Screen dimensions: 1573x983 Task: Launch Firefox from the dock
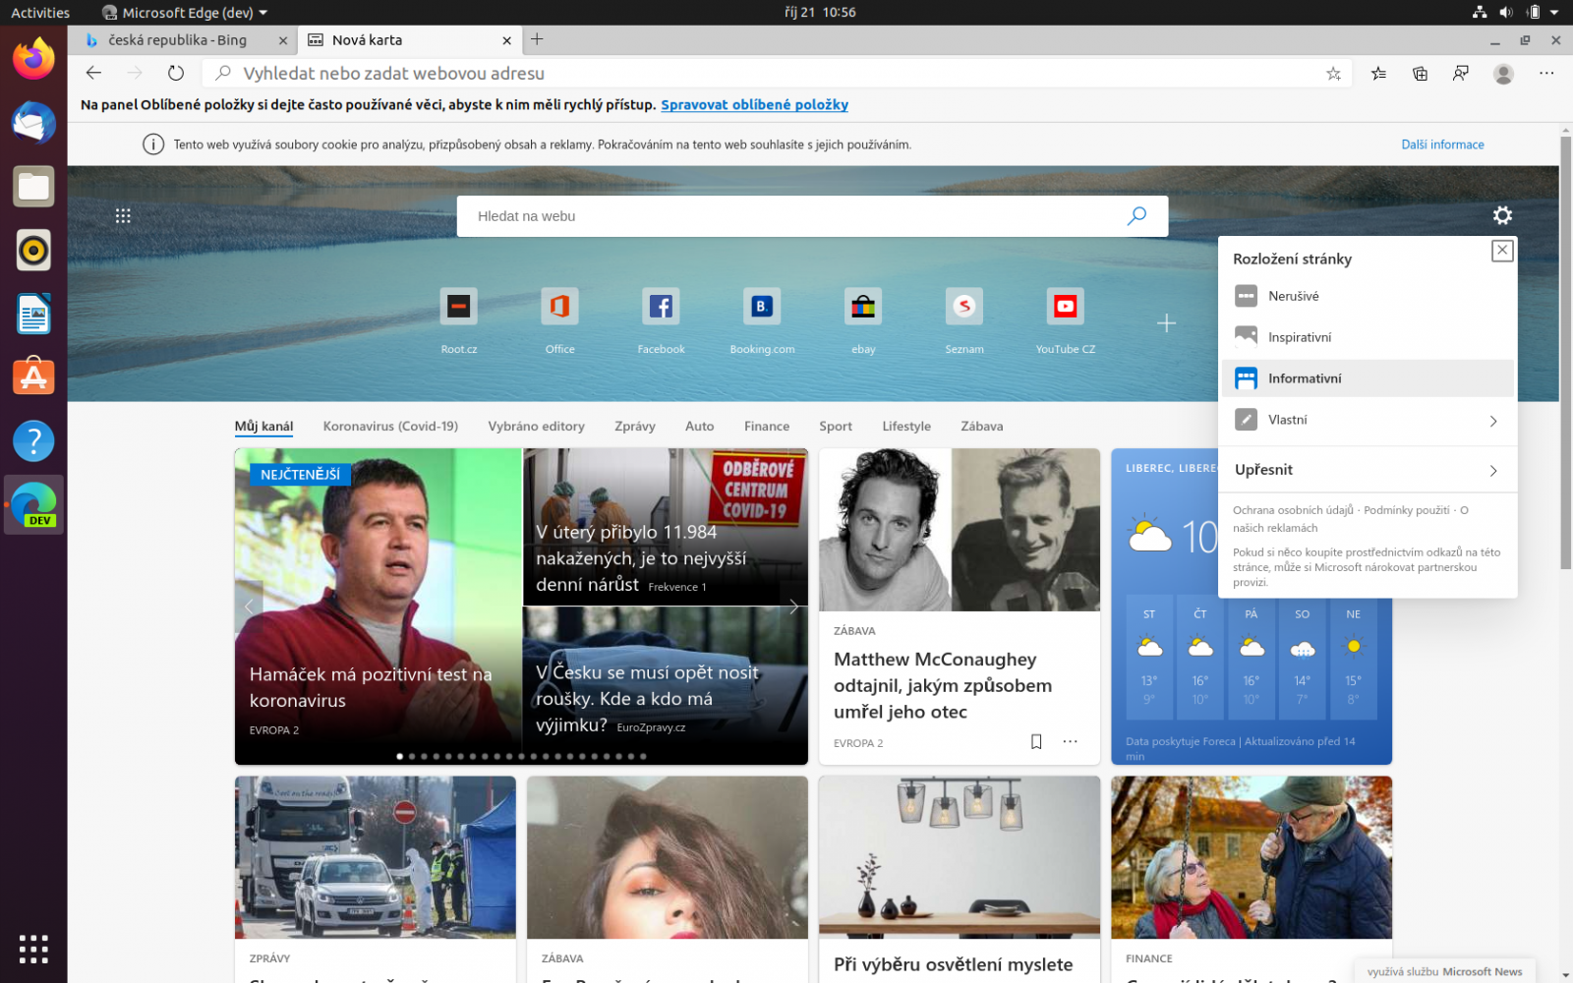tap(33, 60)
